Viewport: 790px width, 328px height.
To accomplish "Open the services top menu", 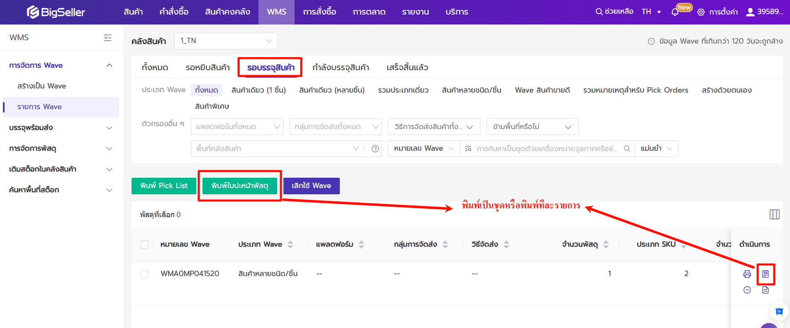I will pos(456,12).
